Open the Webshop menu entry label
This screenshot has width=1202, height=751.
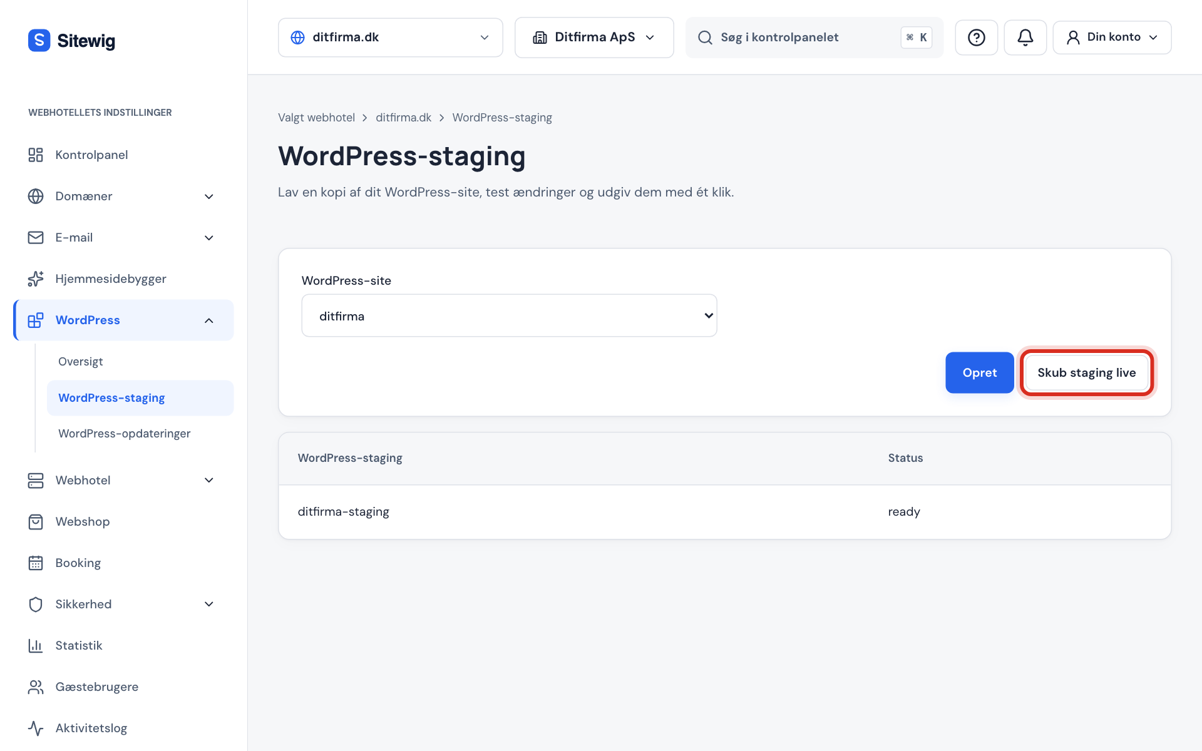click(82, 521)
